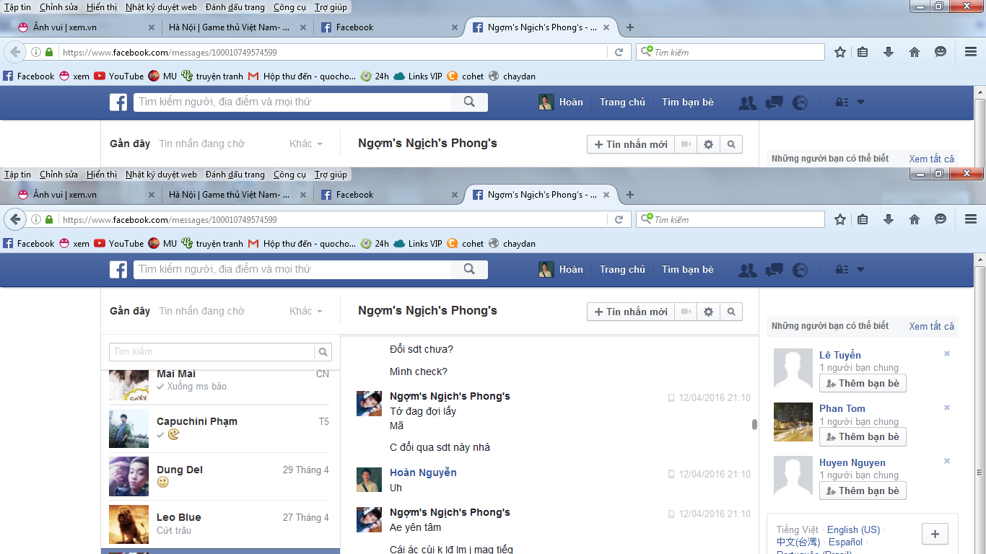Open the notifications globe in the lower window
986x554 pixels.
(x=800, y=270)
